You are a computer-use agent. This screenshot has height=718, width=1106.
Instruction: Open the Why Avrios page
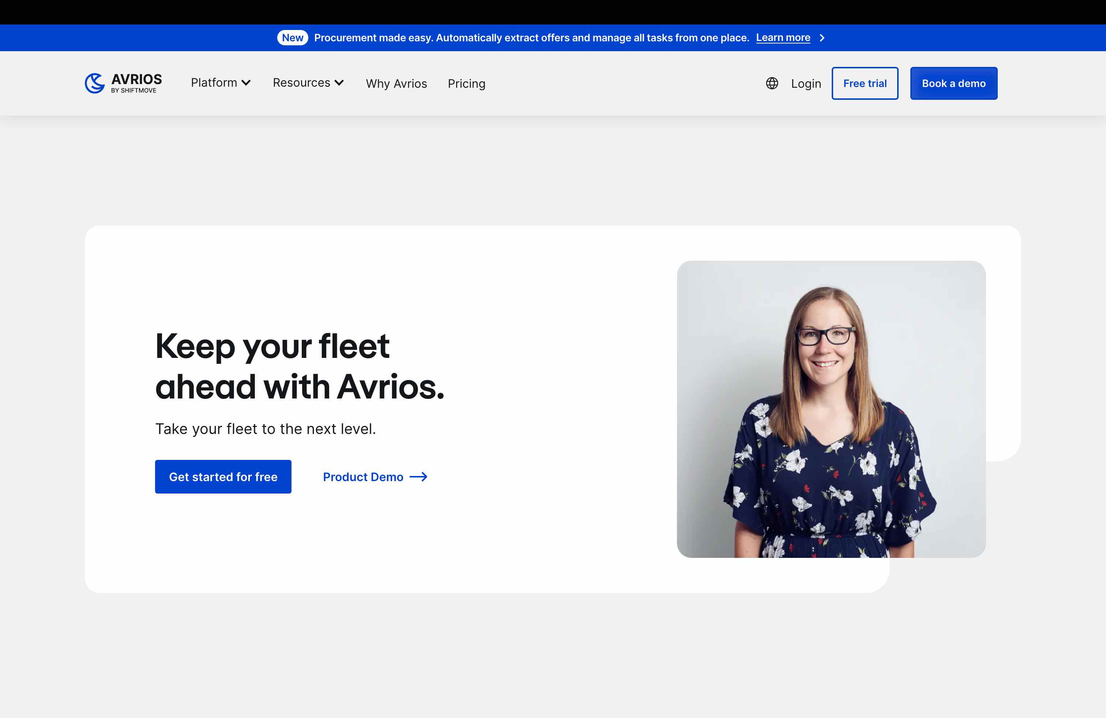pos(396,84)
